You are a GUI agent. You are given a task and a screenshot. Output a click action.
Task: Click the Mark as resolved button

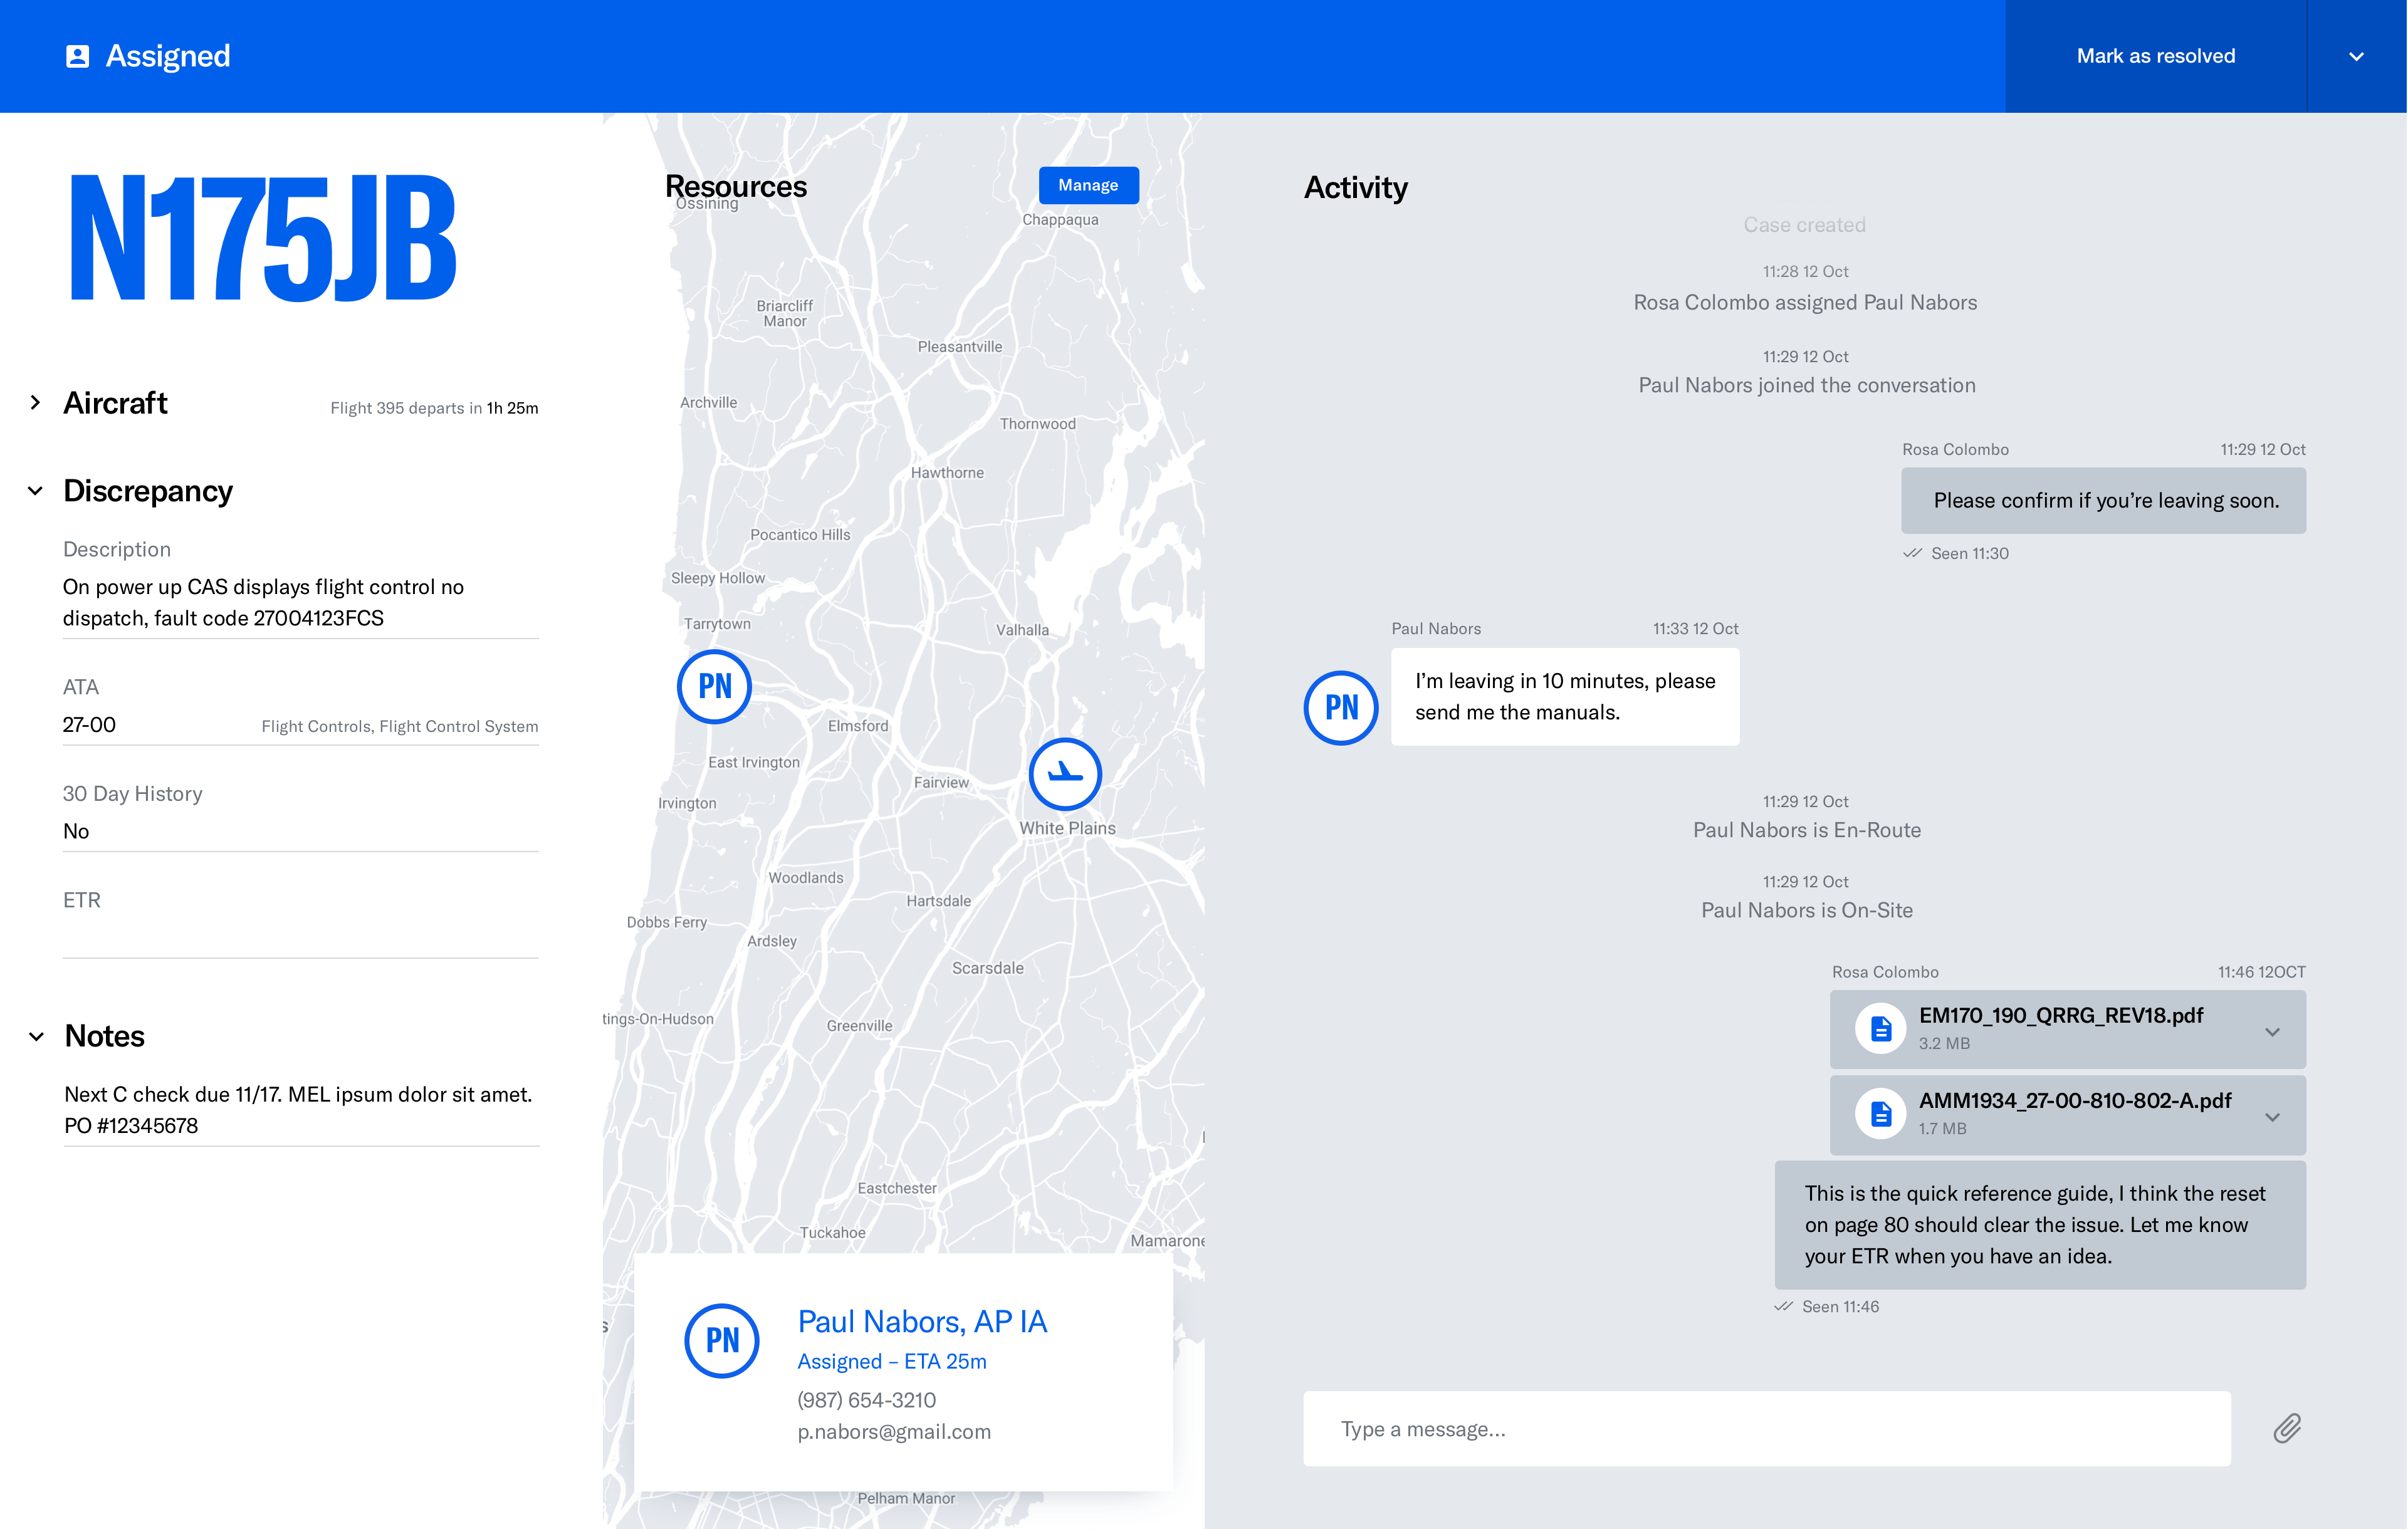[x=2155, y=56]
